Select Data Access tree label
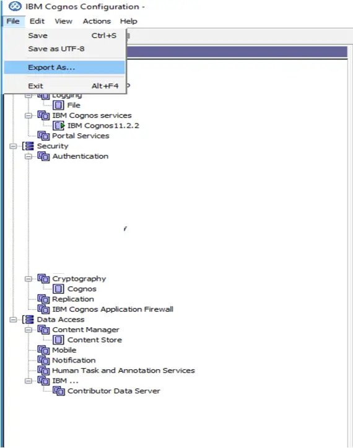This screenshot has width=353, height=448. tap(61, 320)
